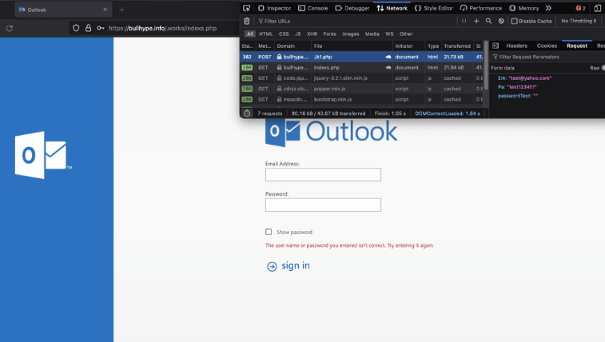
Task: Reload the page in the browser
Action: point(10,28)
